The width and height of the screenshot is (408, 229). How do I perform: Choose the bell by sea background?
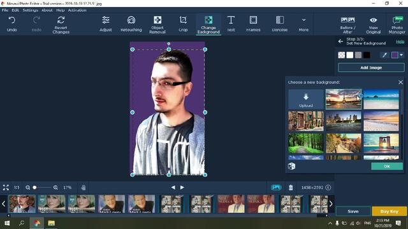(x=381, y=143)
